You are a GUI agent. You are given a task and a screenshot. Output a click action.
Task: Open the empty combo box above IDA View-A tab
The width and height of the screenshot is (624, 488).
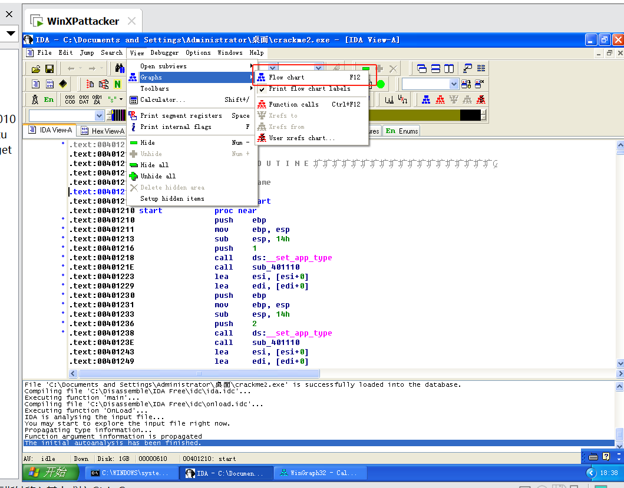coord(99,116)
